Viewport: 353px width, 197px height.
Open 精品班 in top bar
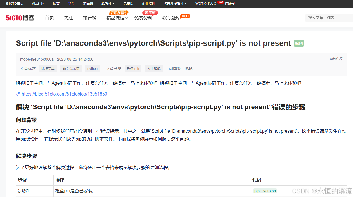click(88, 4)
